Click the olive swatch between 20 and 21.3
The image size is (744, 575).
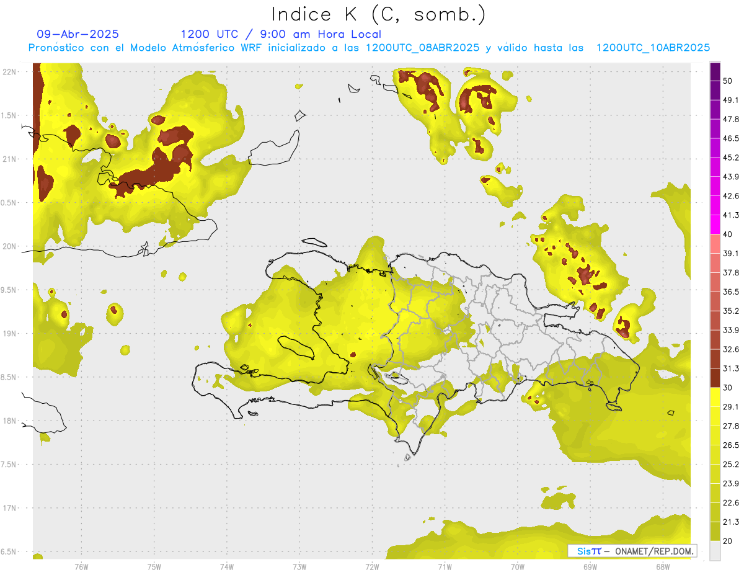click(715, 532)
